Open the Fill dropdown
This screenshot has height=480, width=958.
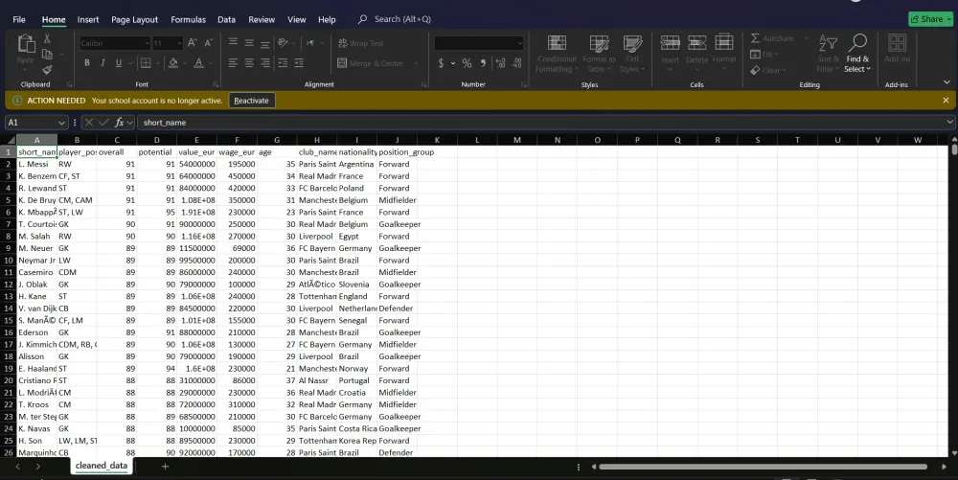pyautogui.click(x=764, y=55)
